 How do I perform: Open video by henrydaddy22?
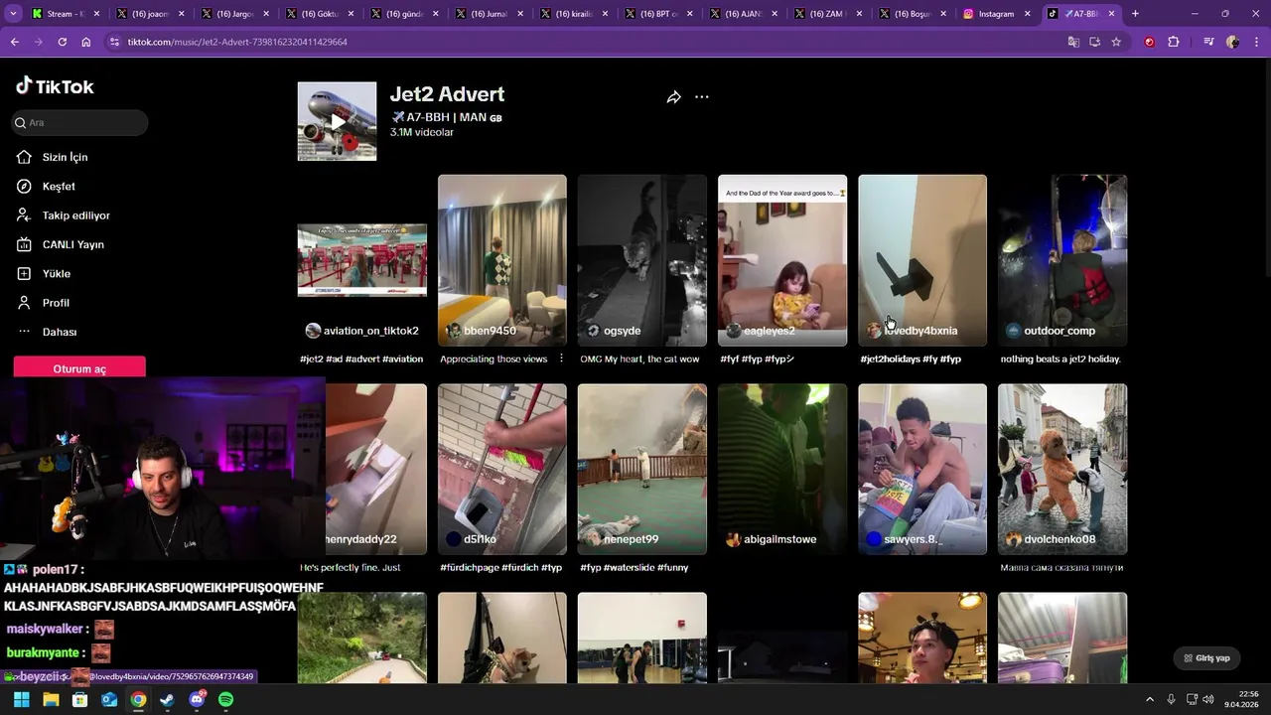[x=376, y=469]
